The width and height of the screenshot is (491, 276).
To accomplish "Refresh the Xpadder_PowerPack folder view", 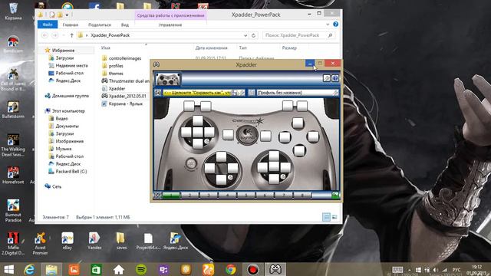I will (x=253, y=36).
